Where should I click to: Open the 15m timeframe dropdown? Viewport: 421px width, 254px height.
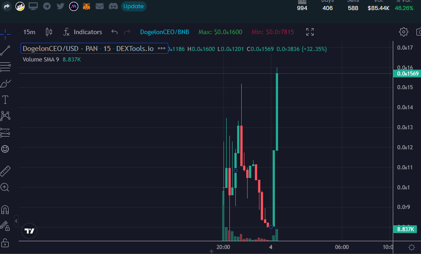(29, 32)
